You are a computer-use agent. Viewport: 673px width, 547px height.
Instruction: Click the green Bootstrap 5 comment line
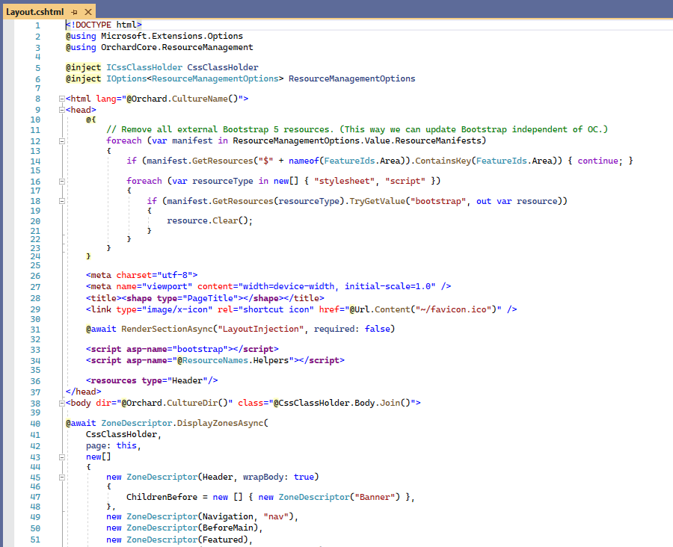[357, 129]
